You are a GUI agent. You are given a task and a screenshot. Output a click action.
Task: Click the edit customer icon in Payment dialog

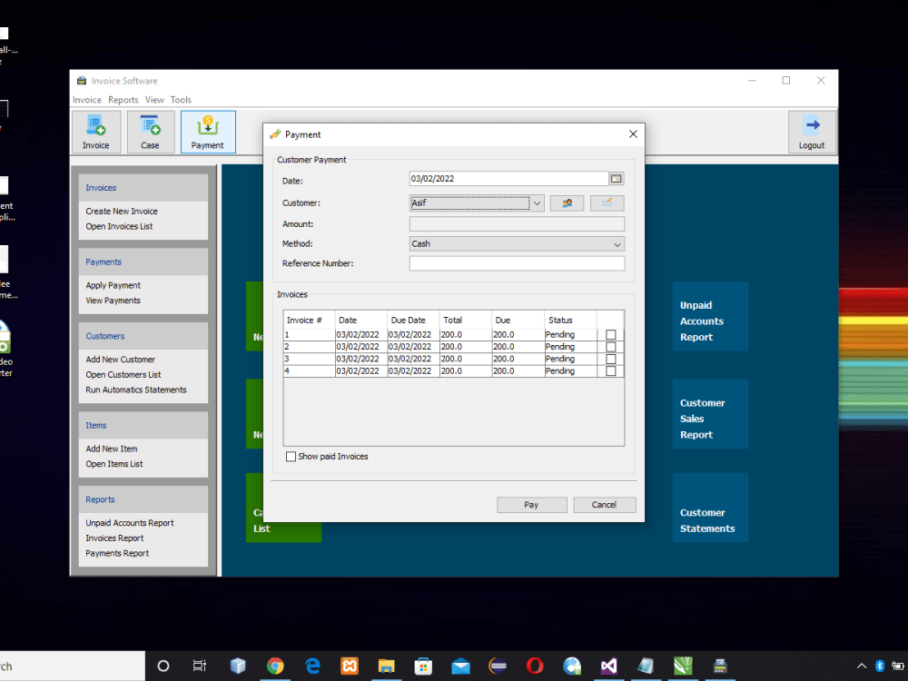[x=607, y=202]
